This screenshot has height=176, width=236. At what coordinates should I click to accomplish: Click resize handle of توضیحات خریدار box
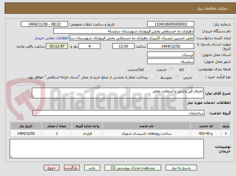click(x=11, y=156)
